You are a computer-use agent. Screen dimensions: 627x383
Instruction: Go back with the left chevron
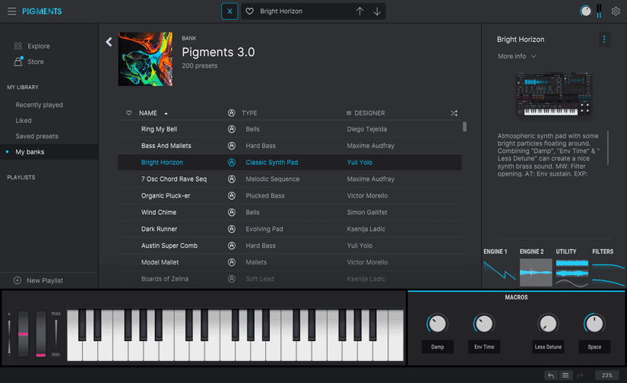109,42
